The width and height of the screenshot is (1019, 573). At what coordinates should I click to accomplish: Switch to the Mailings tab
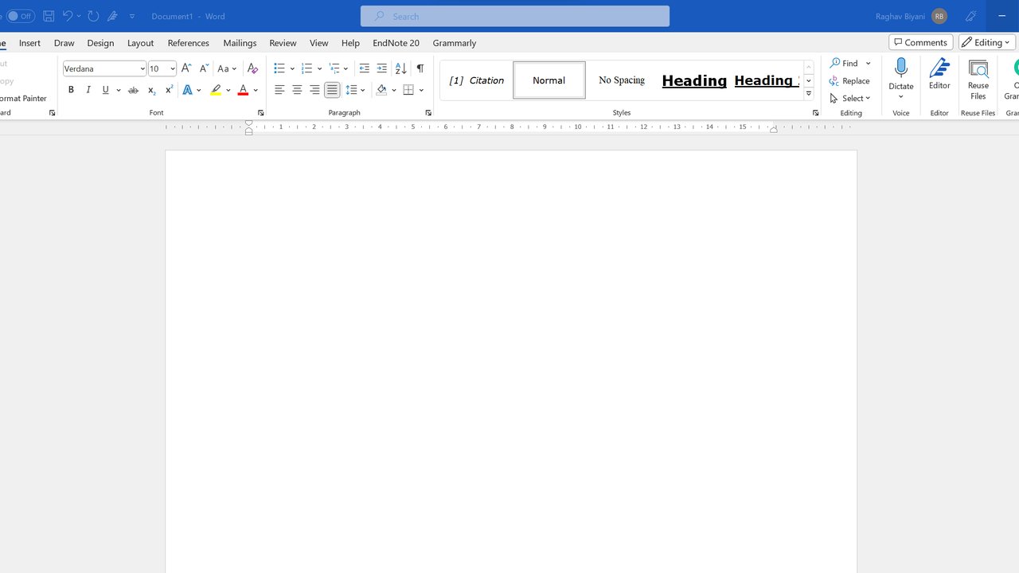coord(240,43)
